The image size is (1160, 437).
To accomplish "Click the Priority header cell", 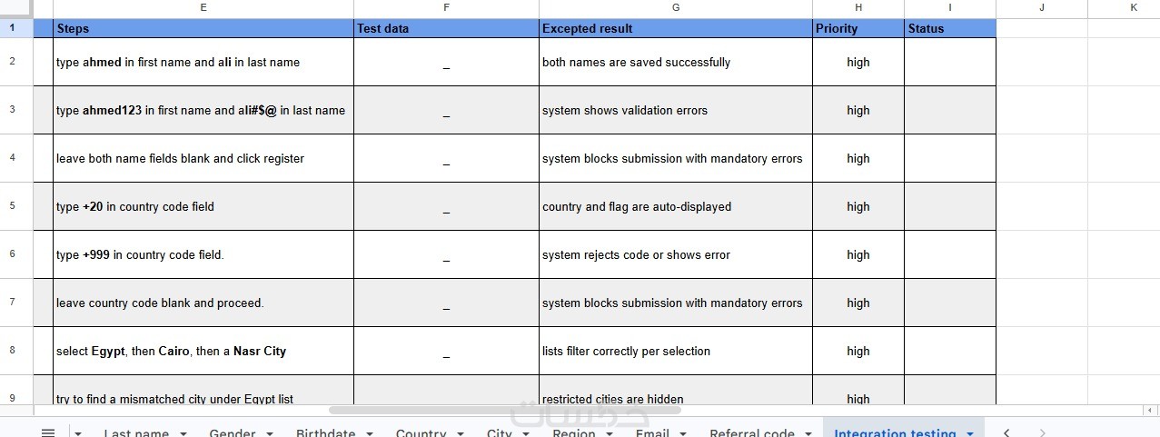I will 858,28.
